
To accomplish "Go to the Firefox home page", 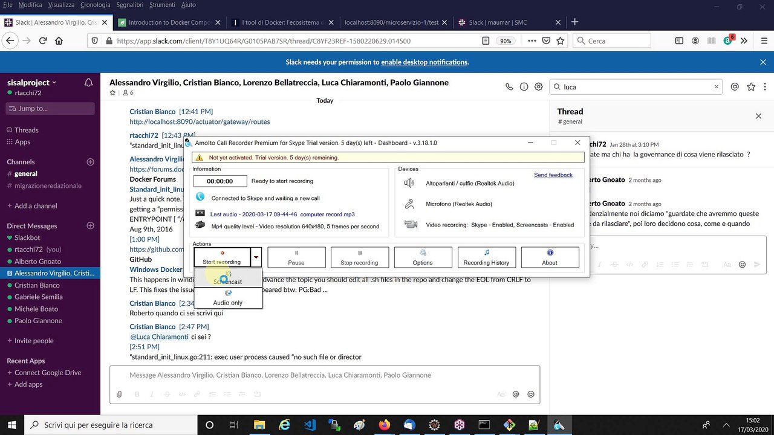I will pos(59,41).
